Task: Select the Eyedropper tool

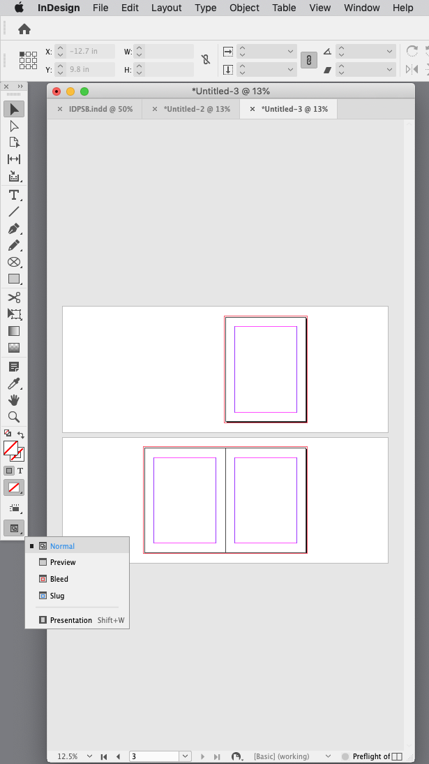Action: click(x=14, y=383)
